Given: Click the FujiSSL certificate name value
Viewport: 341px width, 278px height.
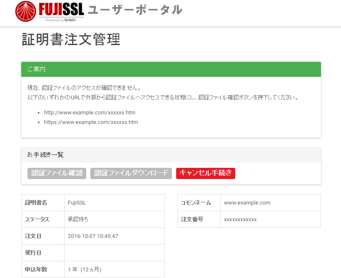Looking at the screenshot, I should pos(77,203).
